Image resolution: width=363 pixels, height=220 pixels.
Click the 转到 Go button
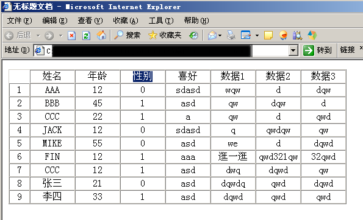[x=317, y=50]
